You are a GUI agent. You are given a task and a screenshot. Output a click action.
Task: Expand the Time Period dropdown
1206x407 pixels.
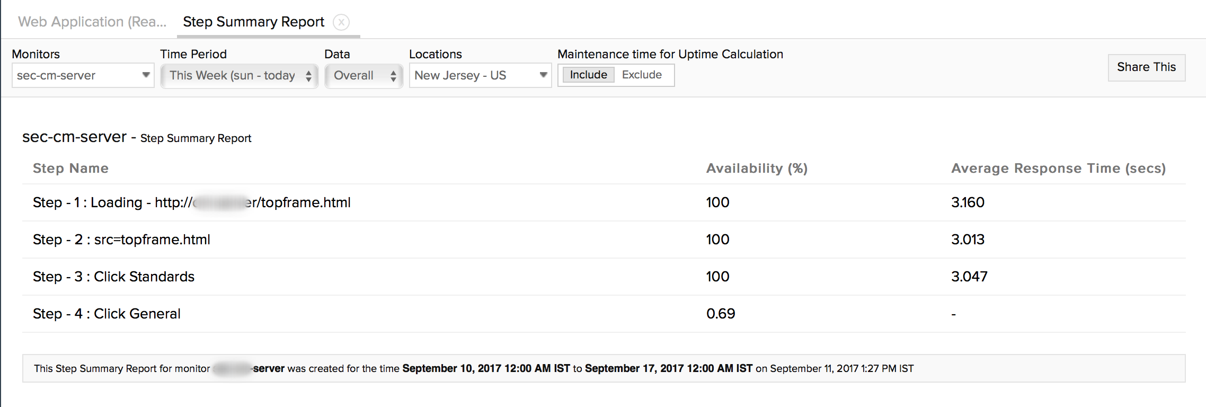[240, 76]
